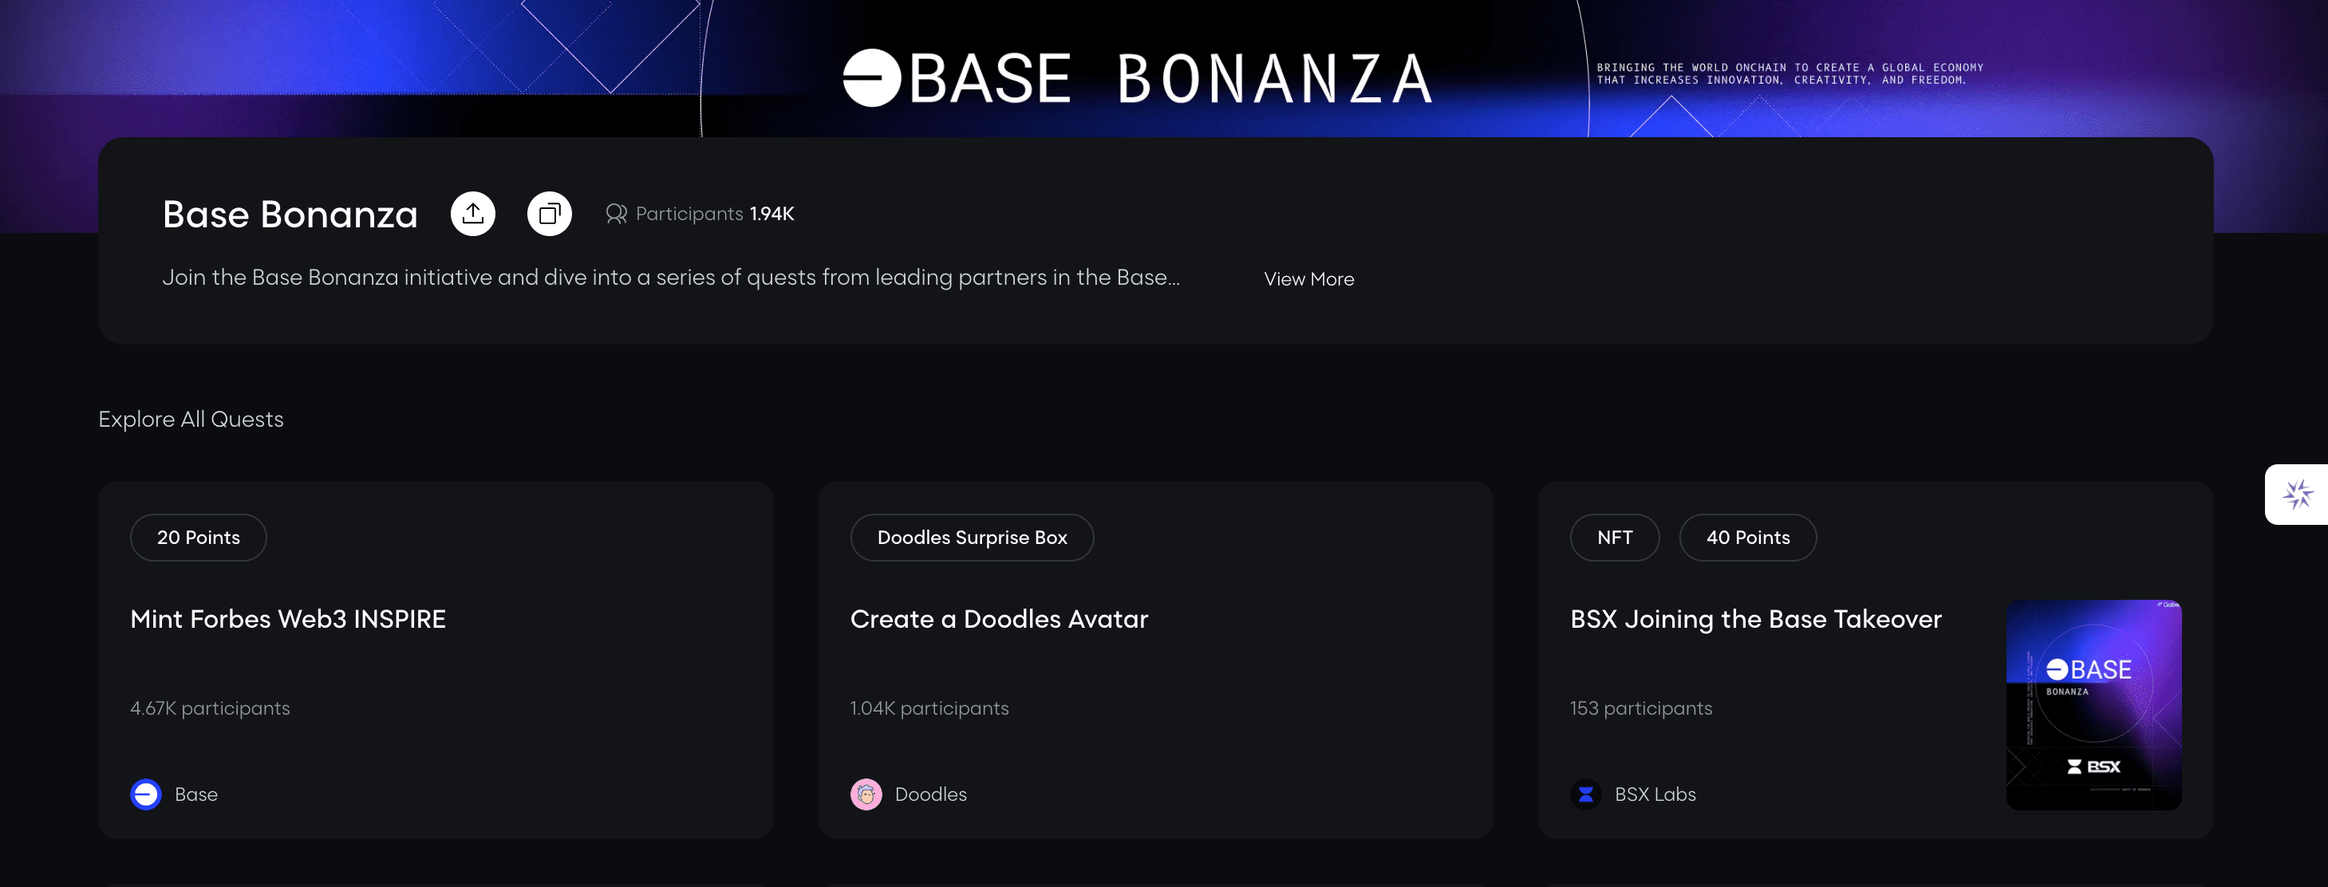Click the Doodles Surprise Box tag
The height and width of the screenshot is (887, 2328).
point(972,538)
